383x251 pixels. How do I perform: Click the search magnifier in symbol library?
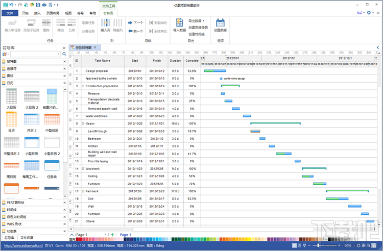click(x=64, y=54)
